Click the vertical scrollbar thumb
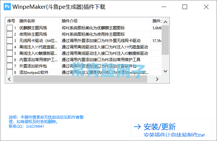 point(165,40)
